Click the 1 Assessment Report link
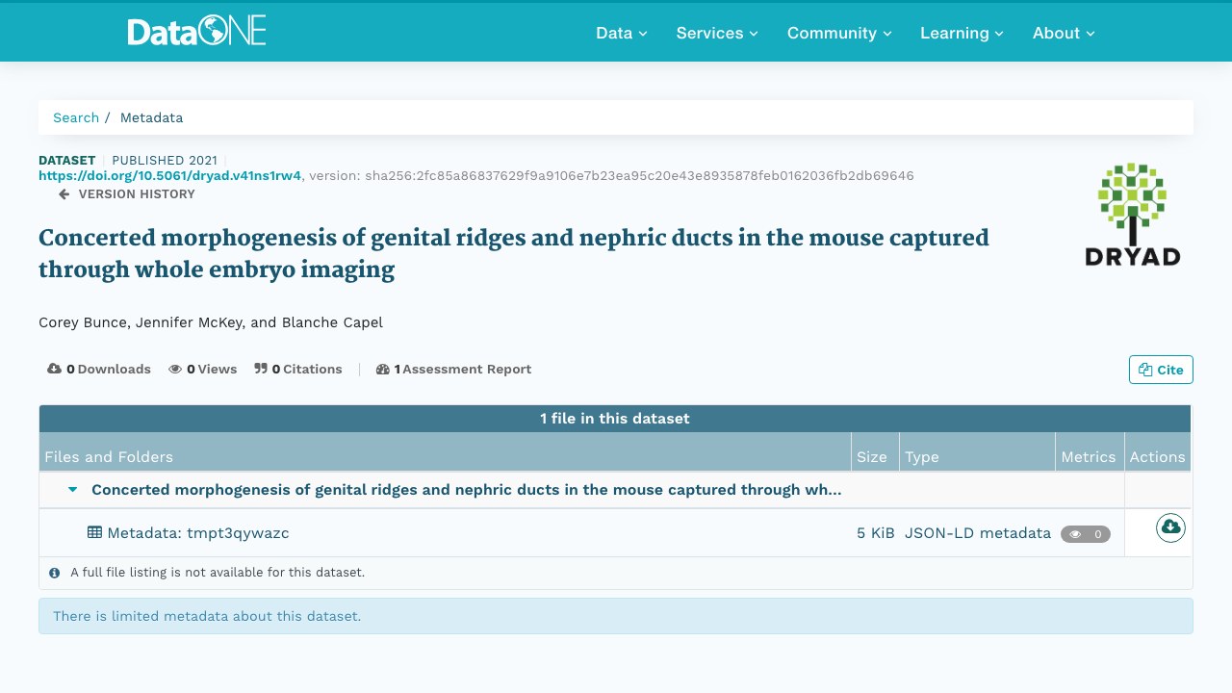The height and width of the screenshot is (693, 1232). click(453, 369)
